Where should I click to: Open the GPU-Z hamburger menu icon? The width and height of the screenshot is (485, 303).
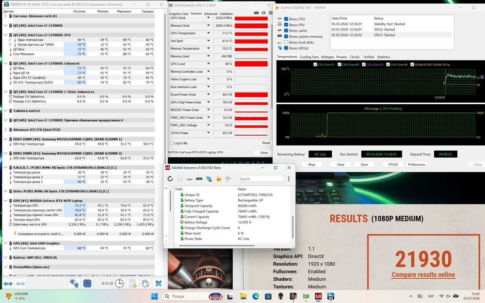[x=271, y=13]
